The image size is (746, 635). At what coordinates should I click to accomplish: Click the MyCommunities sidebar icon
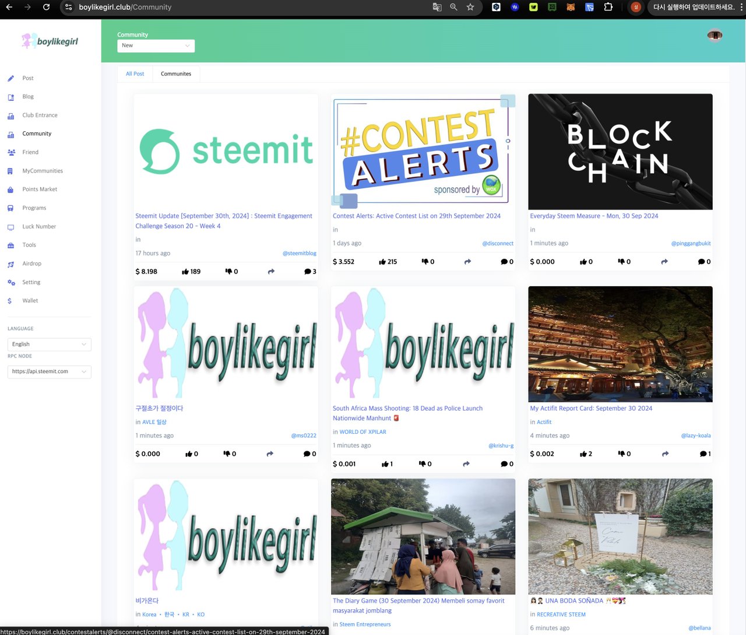[x=10, y=171]
